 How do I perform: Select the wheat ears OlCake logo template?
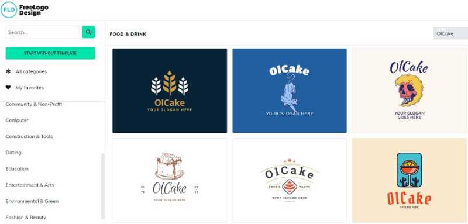(170, 91)
